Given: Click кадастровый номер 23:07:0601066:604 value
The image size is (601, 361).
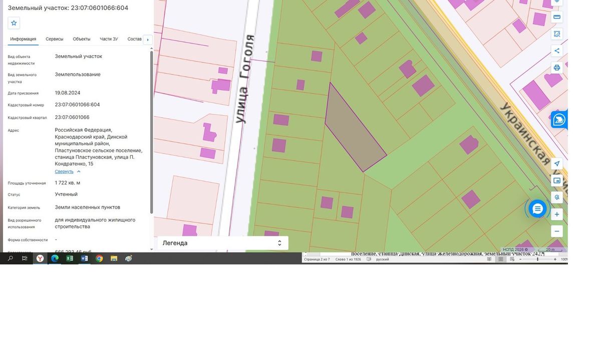Looking at the screenshot, I should click(x=77, y=105).
